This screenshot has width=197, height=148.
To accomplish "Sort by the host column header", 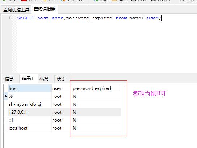I will (x=30, y=88).
